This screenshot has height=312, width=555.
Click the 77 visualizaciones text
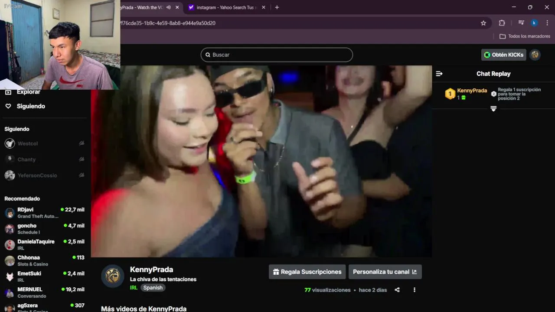[327, 290]
